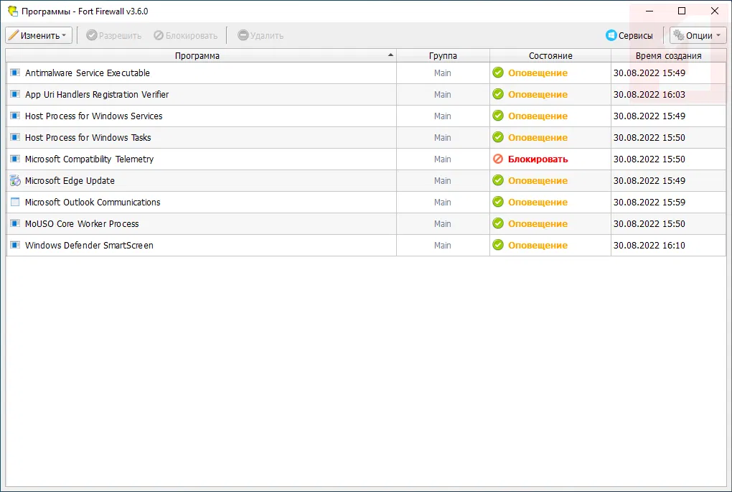732x492 pixels.
Task: Click the Windows Defender SmartScreen program icon
Action: (x=15, y=245)
